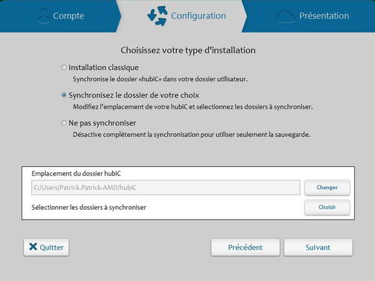Continue with the Suivant button
The width and height of the screenshot is (375, 281).
pyautogui.click(x=318, y=247)
